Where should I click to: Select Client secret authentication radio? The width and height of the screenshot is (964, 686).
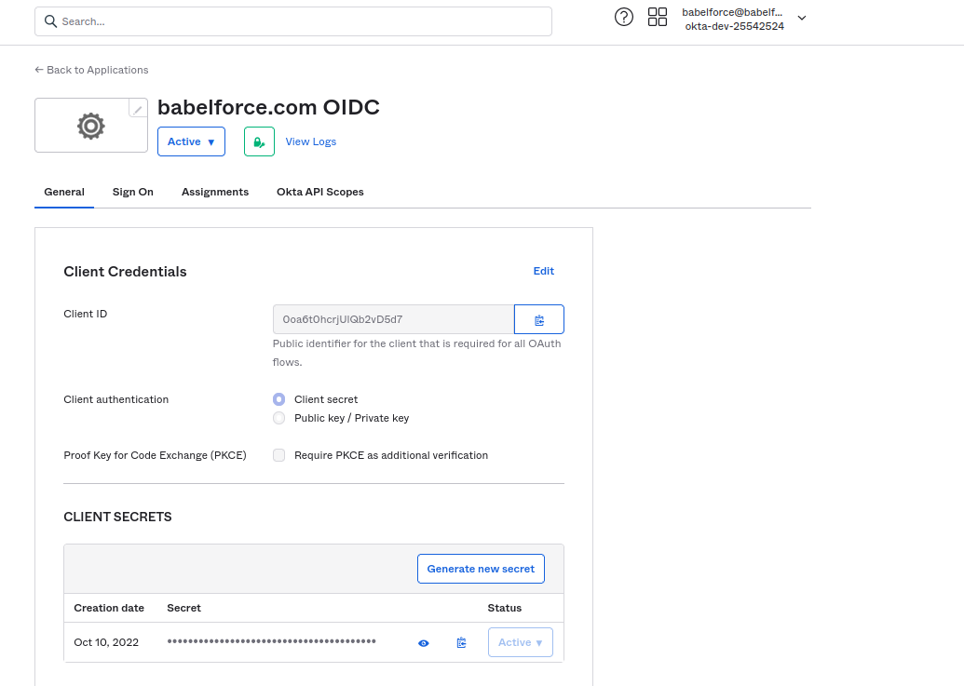tap(279, 400)
